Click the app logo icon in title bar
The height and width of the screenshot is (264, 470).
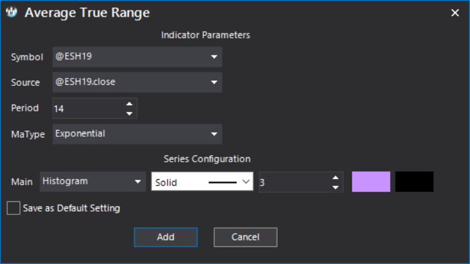(11, 12)
